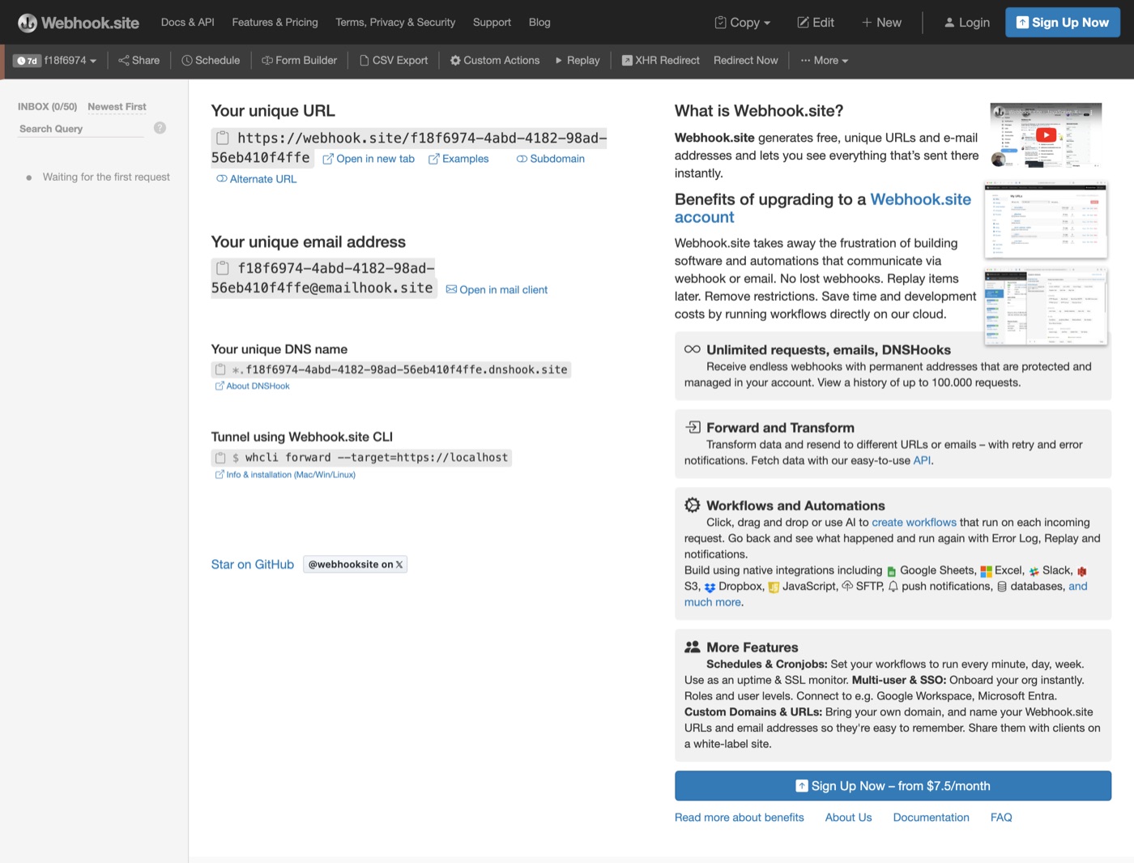
Task: Open Form Builder
Action: [299, 61]
